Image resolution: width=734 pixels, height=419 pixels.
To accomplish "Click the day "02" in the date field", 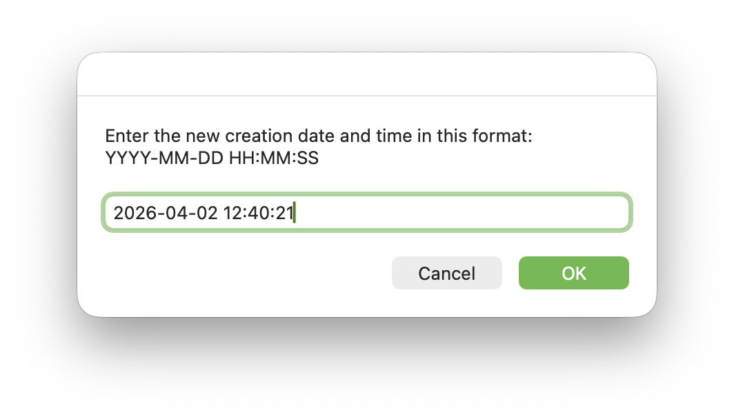I will tap(206, 214).
